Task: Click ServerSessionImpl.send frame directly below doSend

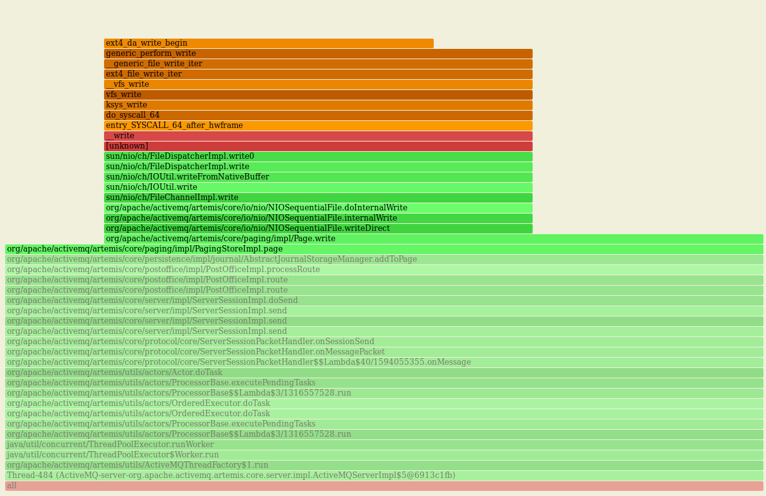Action: point(384,311)
